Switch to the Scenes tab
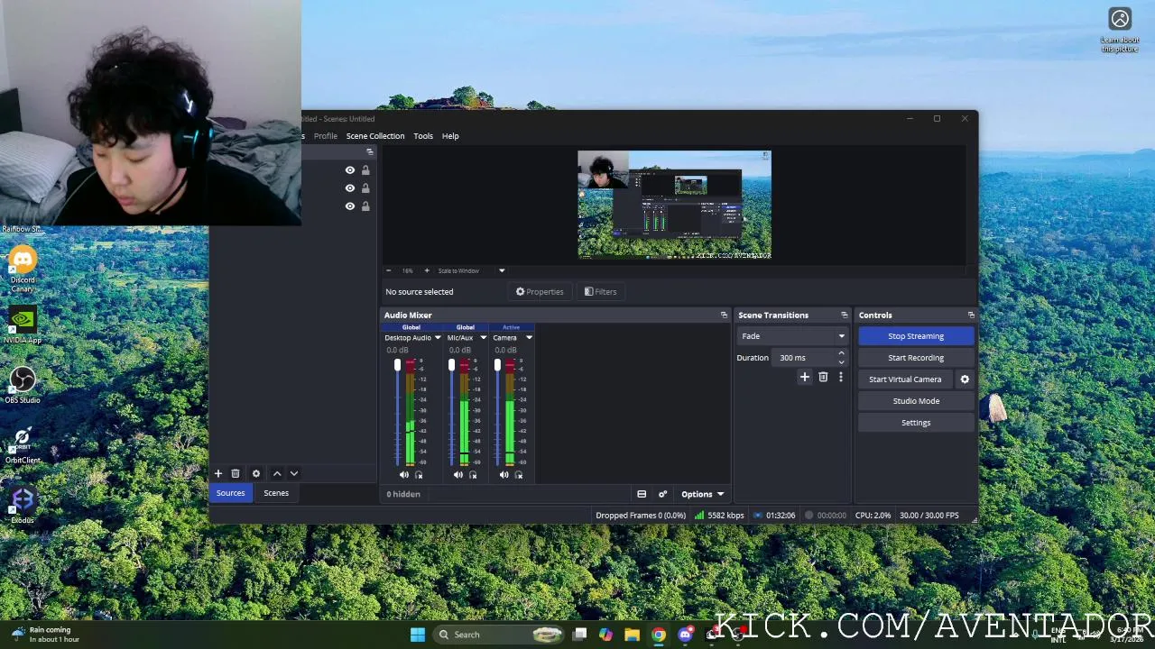Image resolution: width=1155 pixels, height=649 pixels. [276, 493]
